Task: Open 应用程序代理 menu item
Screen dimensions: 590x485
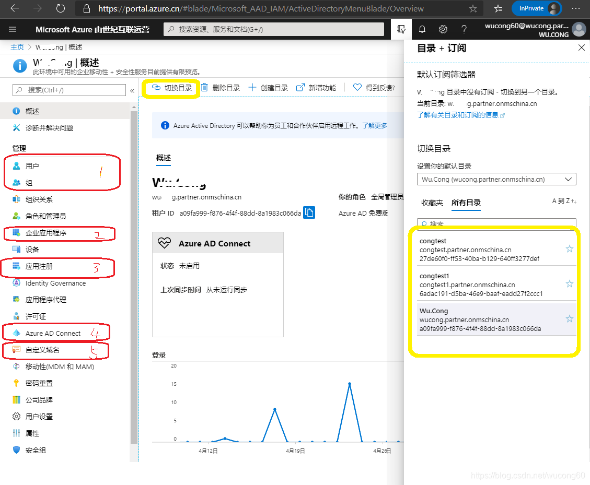Action: pyautogui.click(x=65, y=300)
